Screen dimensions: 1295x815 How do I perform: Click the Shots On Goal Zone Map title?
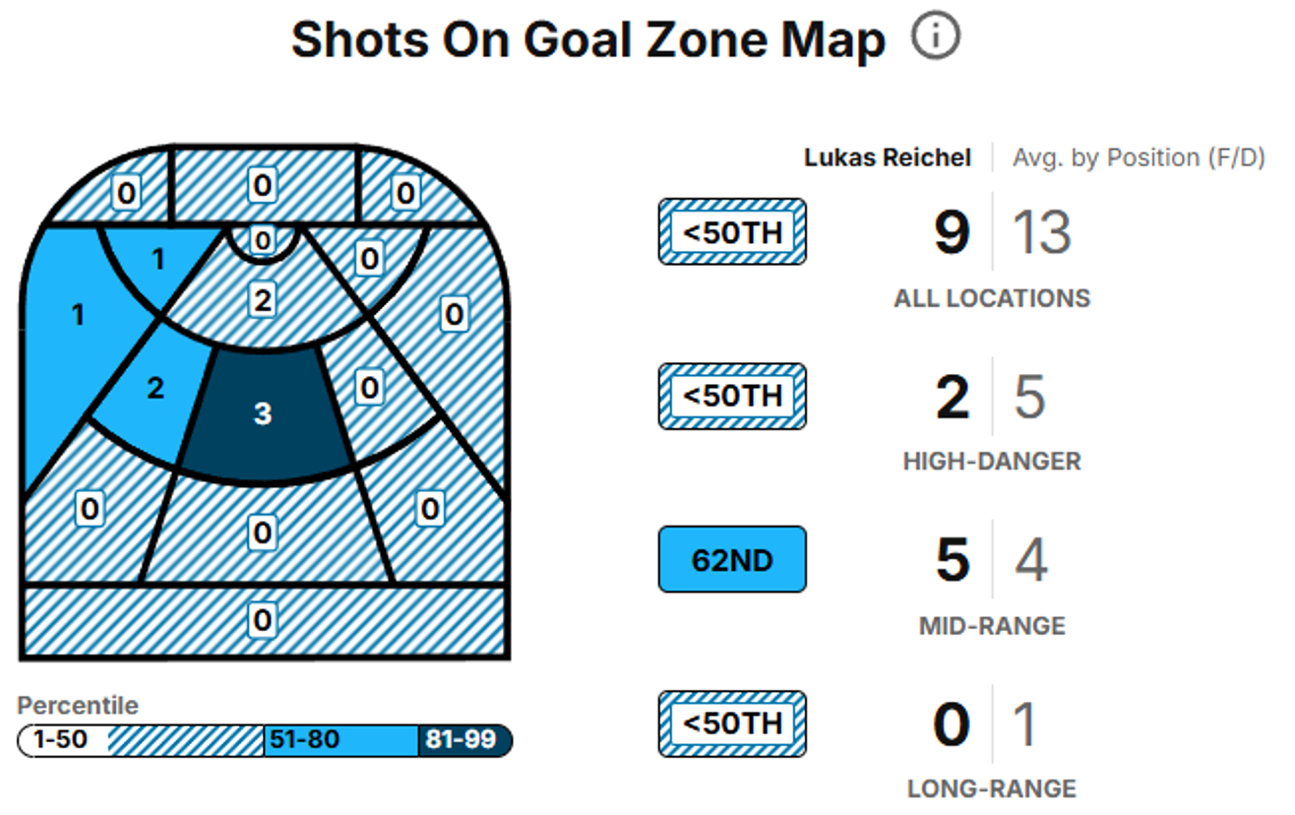click(x=588, y=40)
